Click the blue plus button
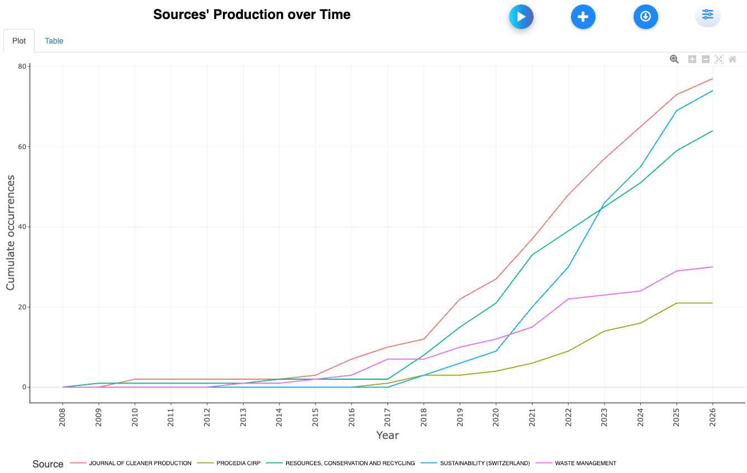 pyautogui.click(x=583, y=17)
